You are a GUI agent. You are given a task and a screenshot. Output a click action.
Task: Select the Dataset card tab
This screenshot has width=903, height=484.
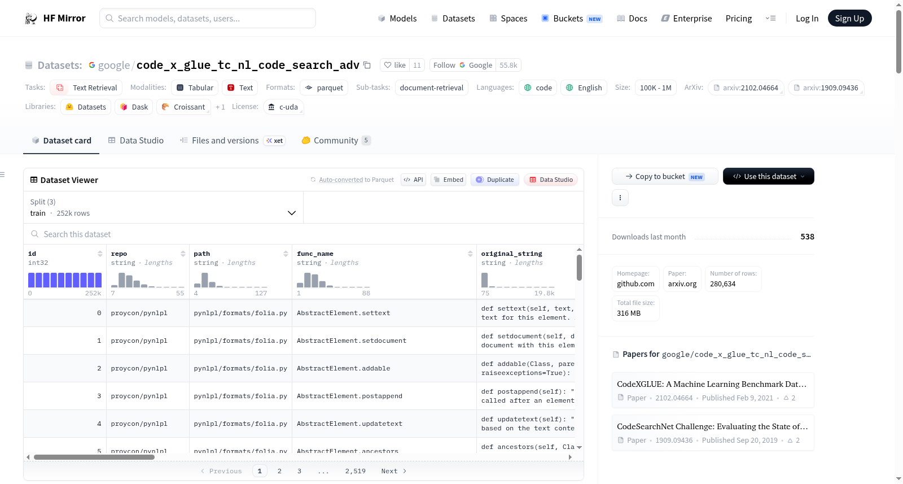pos(62,141)
